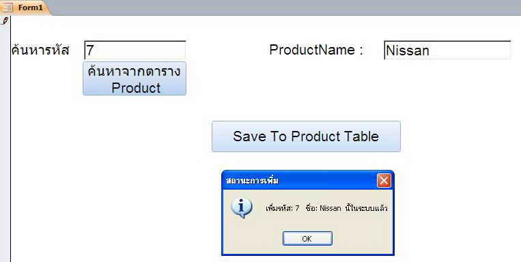Focus the ค้นหารหัส input field containing 7
Image resolution: width=521 pixels, height=262 pixels.
click(135, 50)
